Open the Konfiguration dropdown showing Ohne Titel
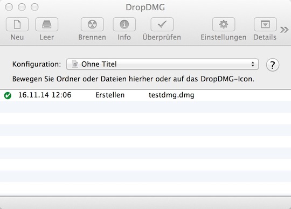This screenshot has height=209, width=291. 162,64
